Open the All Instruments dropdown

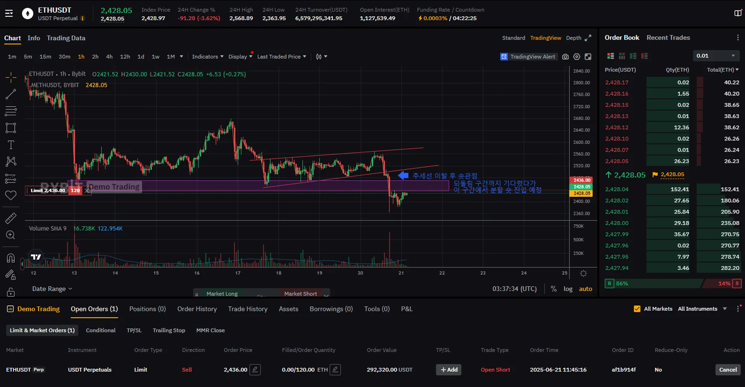(702, 309)
